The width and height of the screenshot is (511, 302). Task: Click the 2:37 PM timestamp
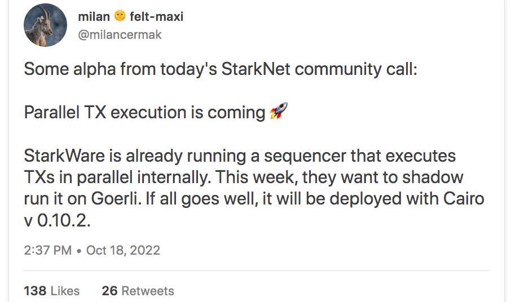(x=48, y=250)
